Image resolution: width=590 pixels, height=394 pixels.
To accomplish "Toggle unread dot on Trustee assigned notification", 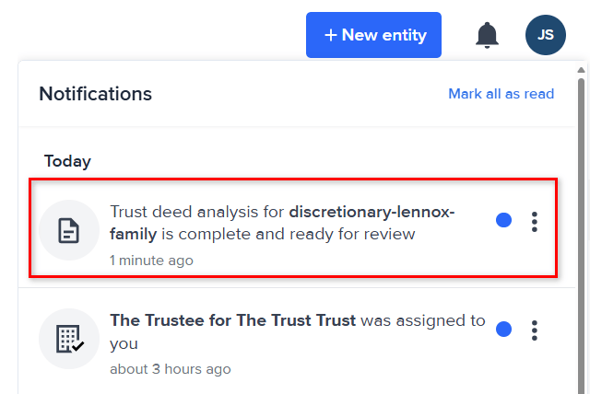I will coord(503,329).
